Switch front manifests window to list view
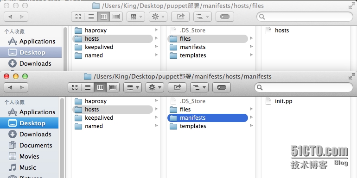Screen dimensions: 357x178 [x=88, y=87]
